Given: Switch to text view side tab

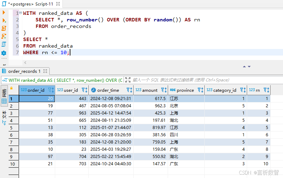Looking at the screenshot, I should 4,117.
